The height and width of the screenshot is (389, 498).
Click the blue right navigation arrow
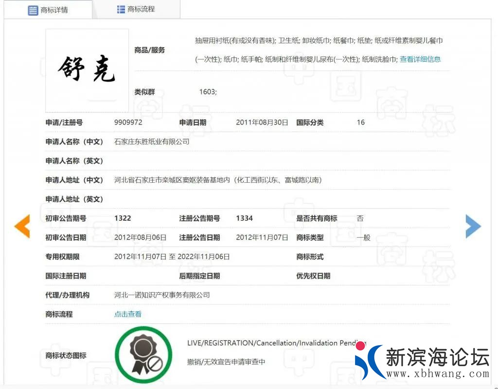coord(473,226)
